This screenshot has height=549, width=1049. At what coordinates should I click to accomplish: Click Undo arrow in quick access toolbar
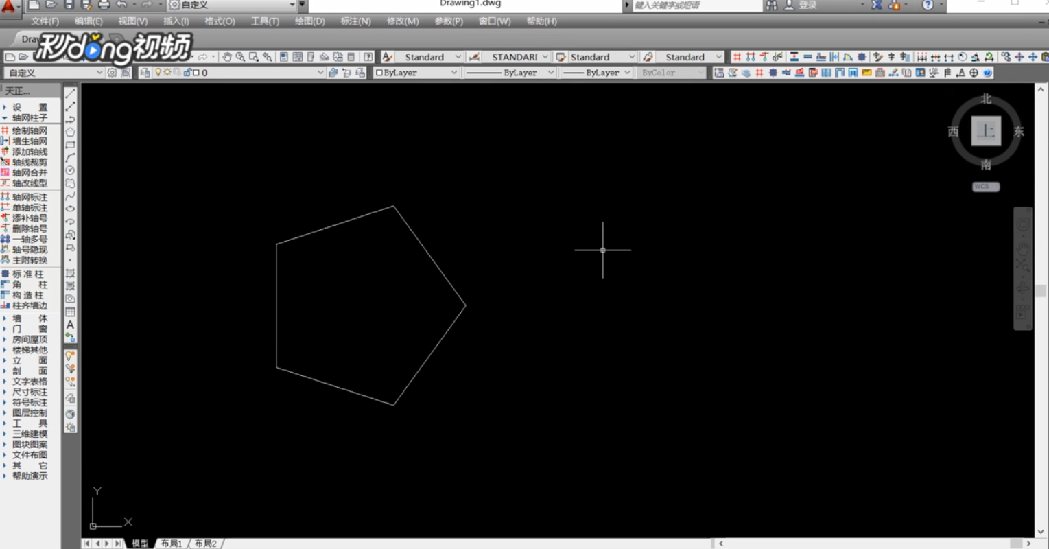(121, 5)
